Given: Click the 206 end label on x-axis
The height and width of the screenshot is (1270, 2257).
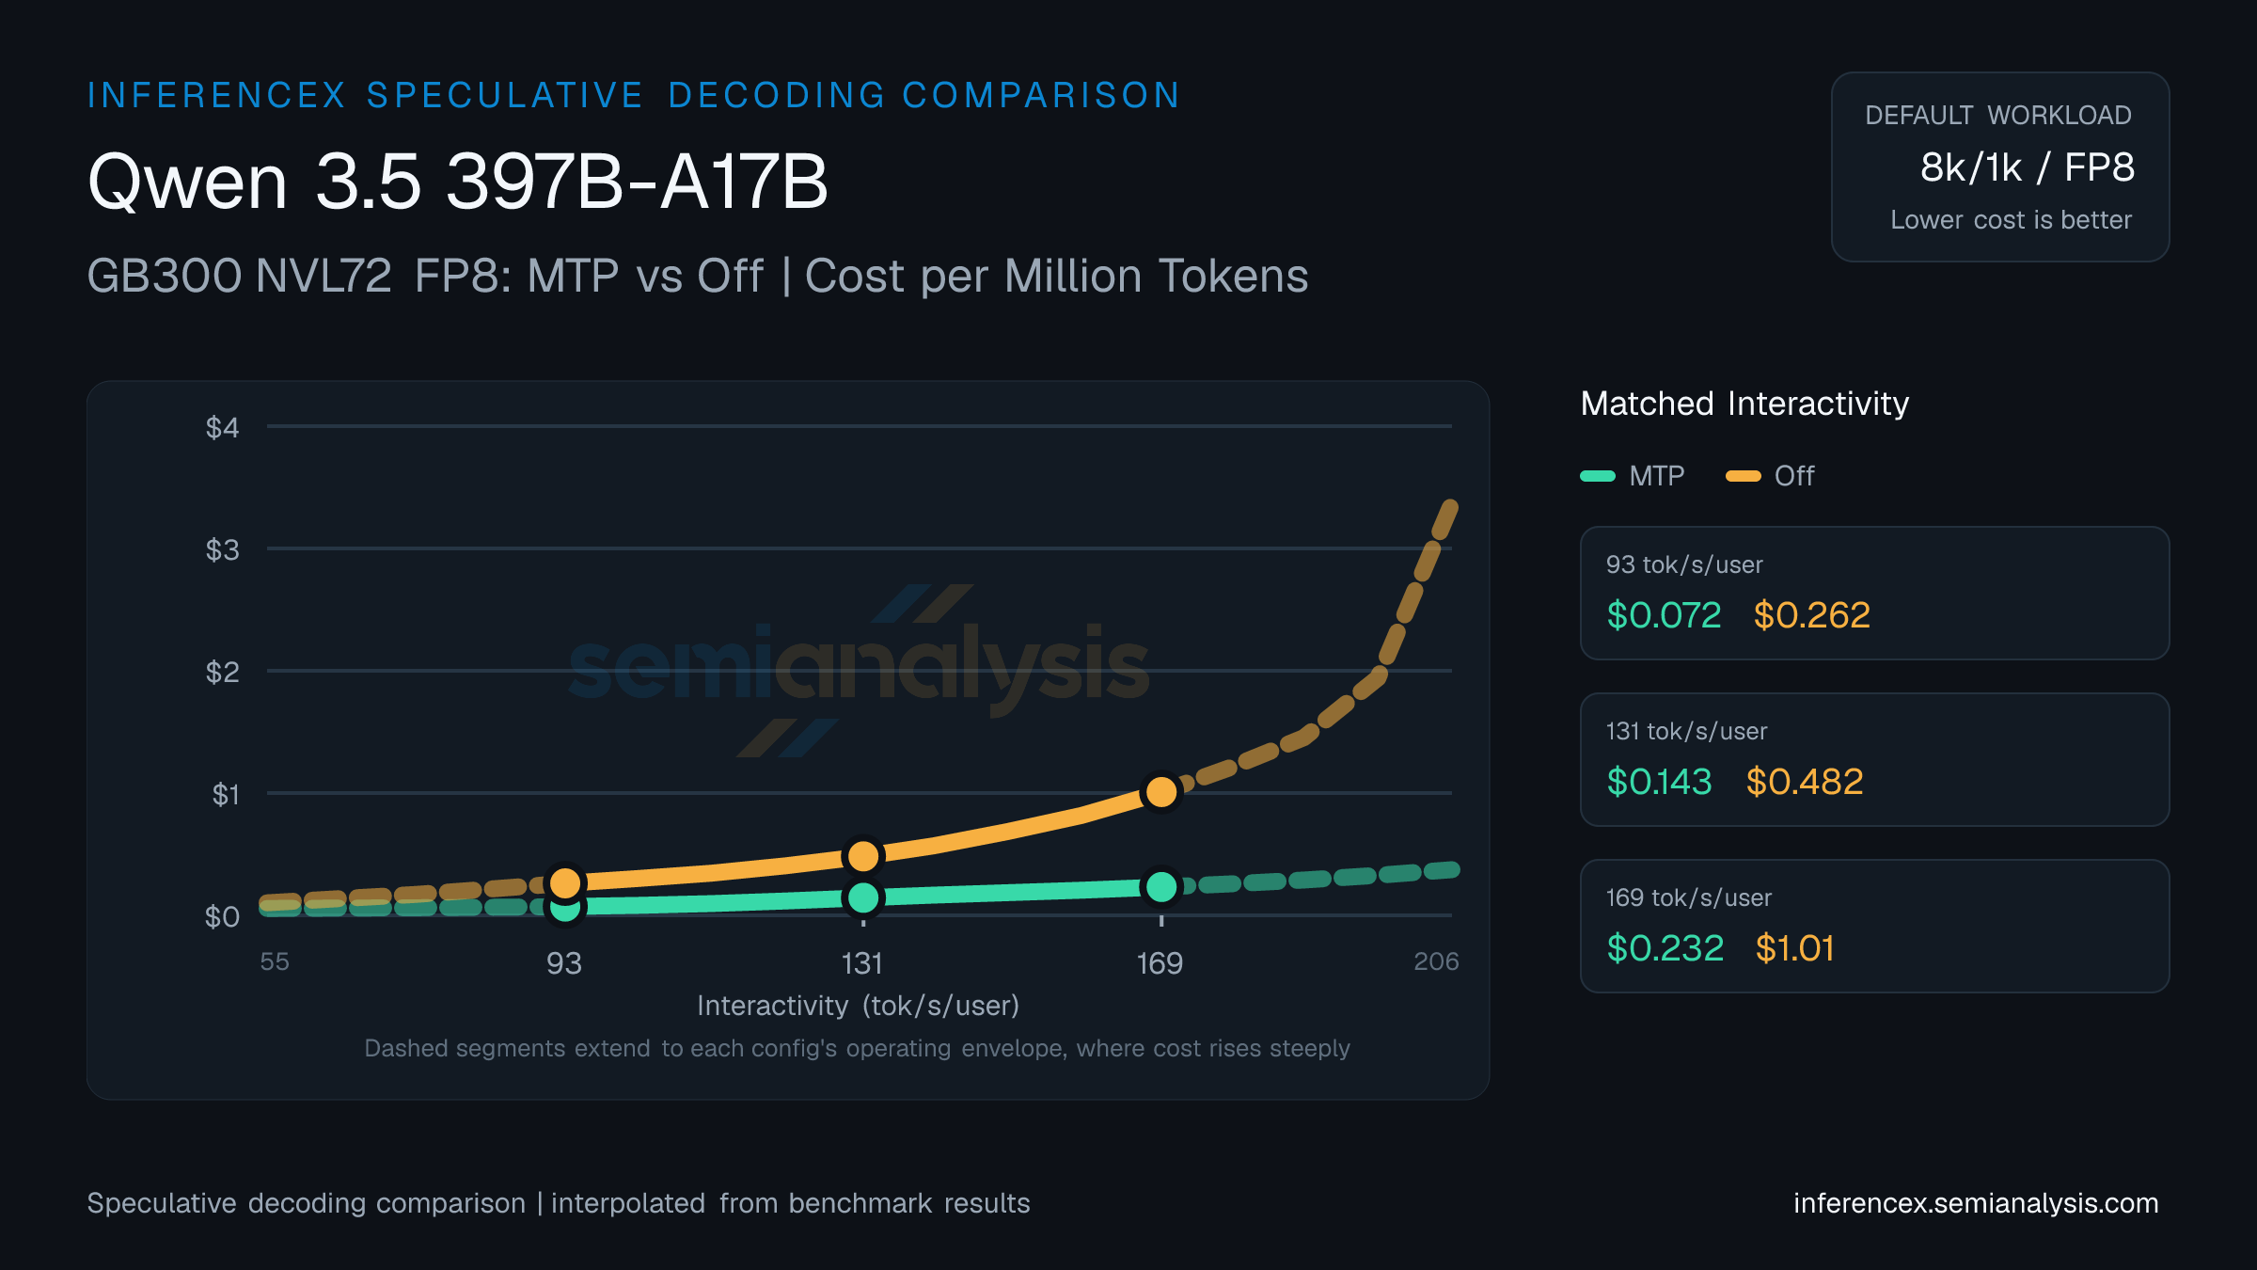Looking at the screenshot, I should (x=1436, y=961).
